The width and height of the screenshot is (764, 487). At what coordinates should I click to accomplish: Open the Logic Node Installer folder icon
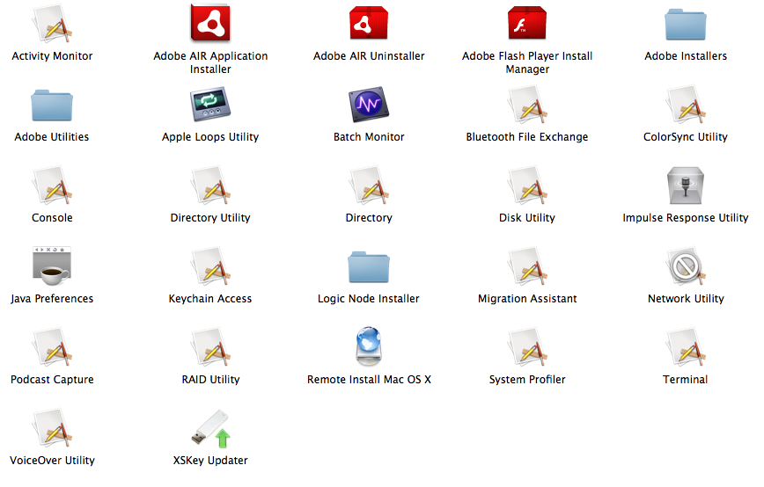[x=369, y=266]
